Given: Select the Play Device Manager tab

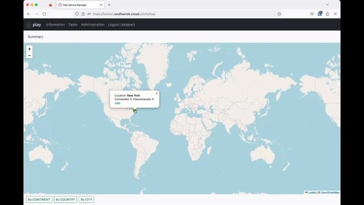Looking at the screenshot, I should tap(81, 5).
